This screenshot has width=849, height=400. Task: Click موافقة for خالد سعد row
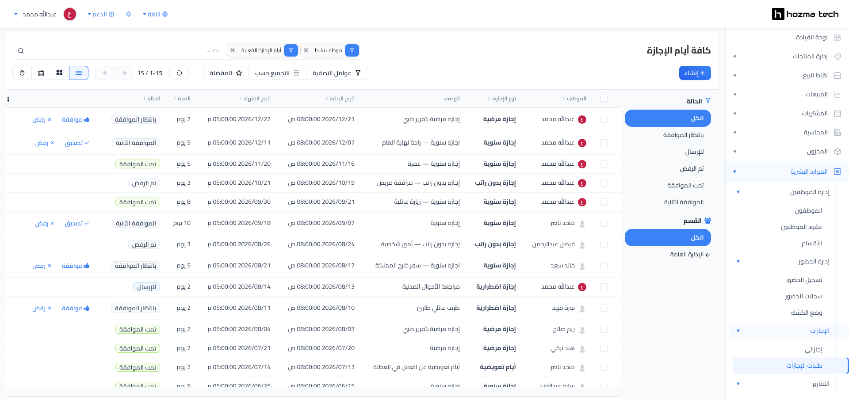(76, 266)
